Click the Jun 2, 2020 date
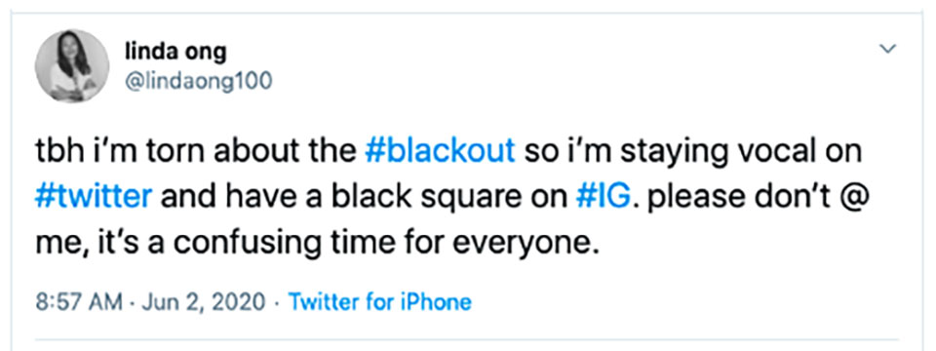936x351 pixels. 203,302
